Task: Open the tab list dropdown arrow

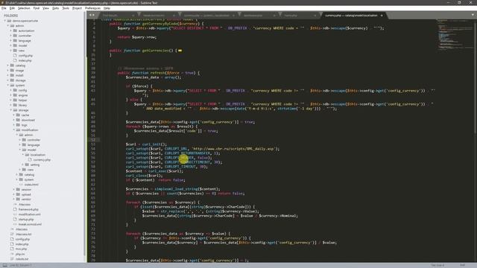Action: click(x=473, y=15)
